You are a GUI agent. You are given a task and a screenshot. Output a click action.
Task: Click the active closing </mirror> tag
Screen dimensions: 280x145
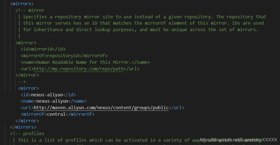coord(27,121)
